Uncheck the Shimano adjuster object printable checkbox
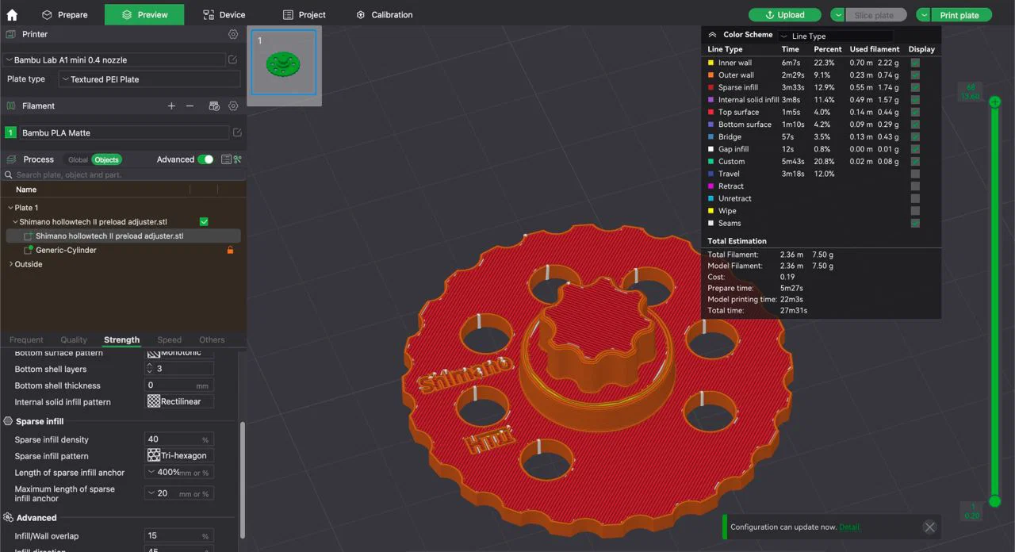Screen dimensions: 1015x552 (204, 222)
